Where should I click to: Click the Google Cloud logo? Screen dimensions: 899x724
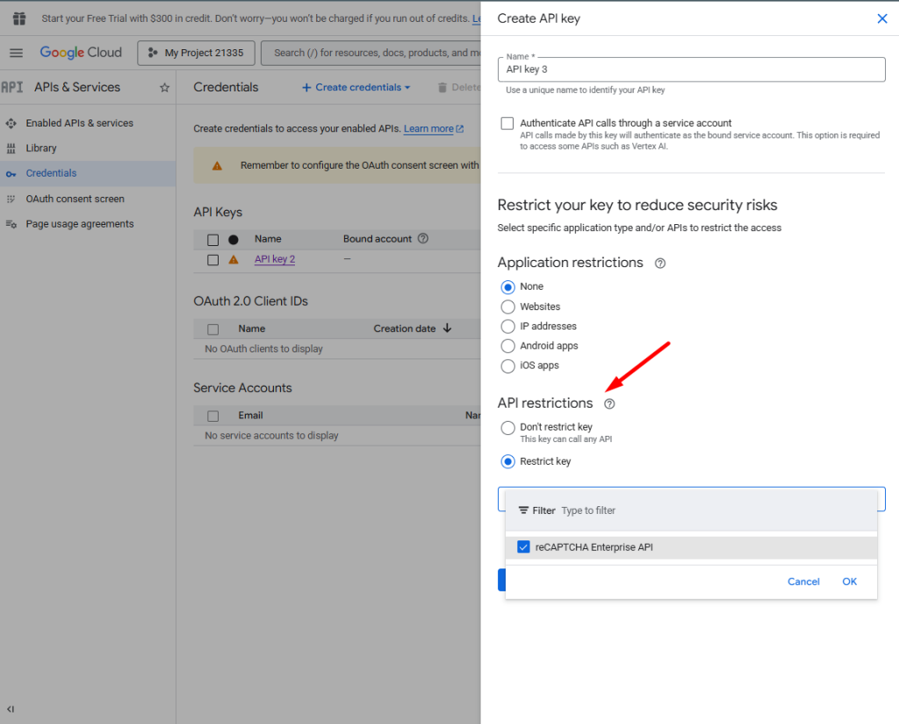81,53
